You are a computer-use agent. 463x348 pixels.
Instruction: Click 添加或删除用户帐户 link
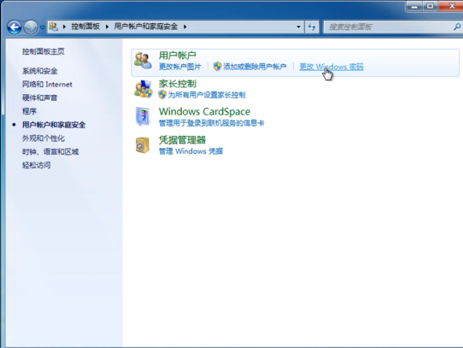pyautogui.click(x=255, y=66)
